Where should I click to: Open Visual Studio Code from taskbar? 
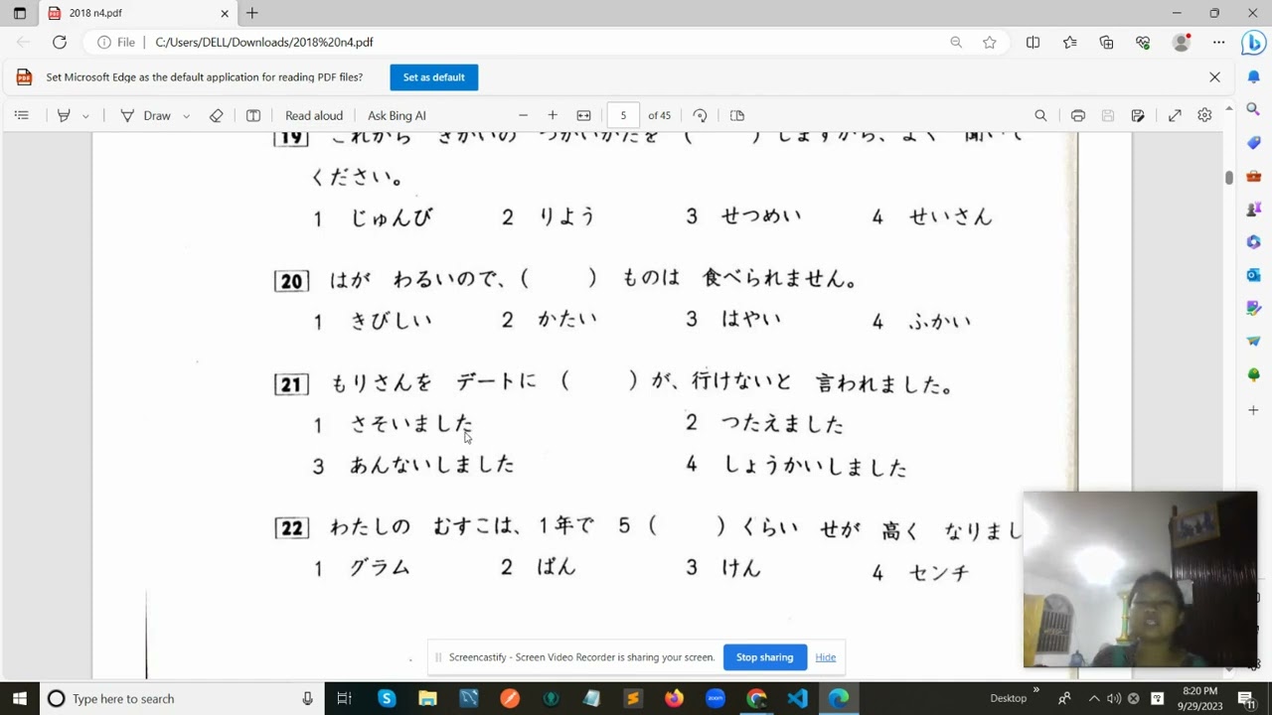(798, 698)
